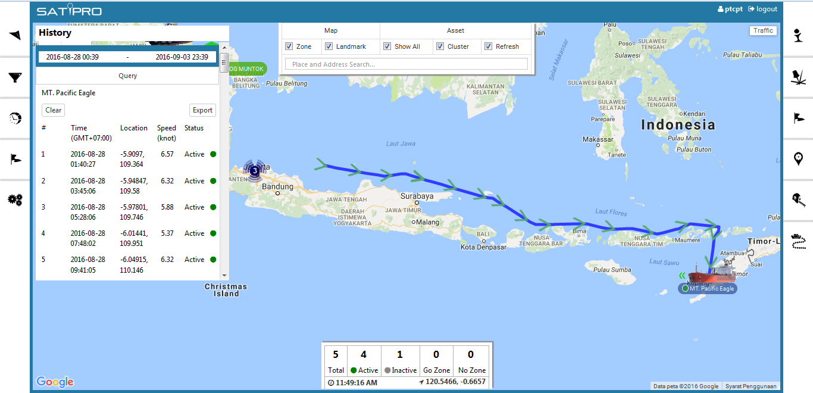Open the distance measuring tool on right sidebar
This screenshot has width=813, height=393.
(x=799, y=201)
